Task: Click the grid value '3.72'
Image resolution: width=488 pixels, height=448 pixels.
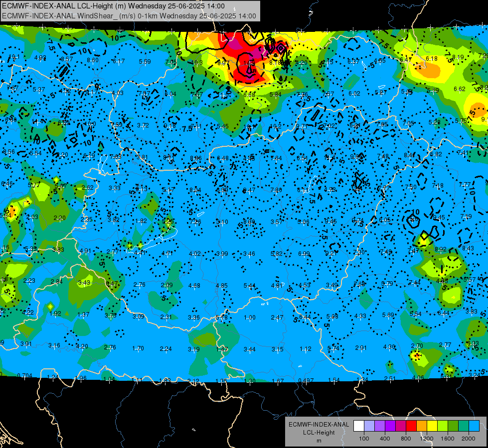Action: (143, 125)
